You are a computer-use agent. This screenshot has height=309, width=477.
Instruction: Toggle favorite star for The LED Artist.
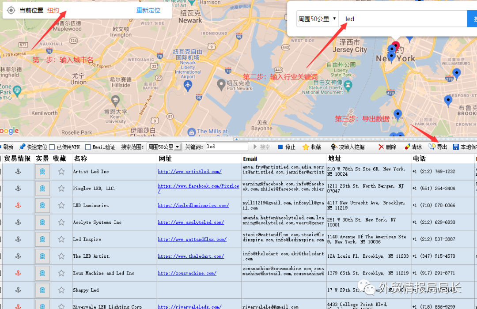tap(61, 256)
